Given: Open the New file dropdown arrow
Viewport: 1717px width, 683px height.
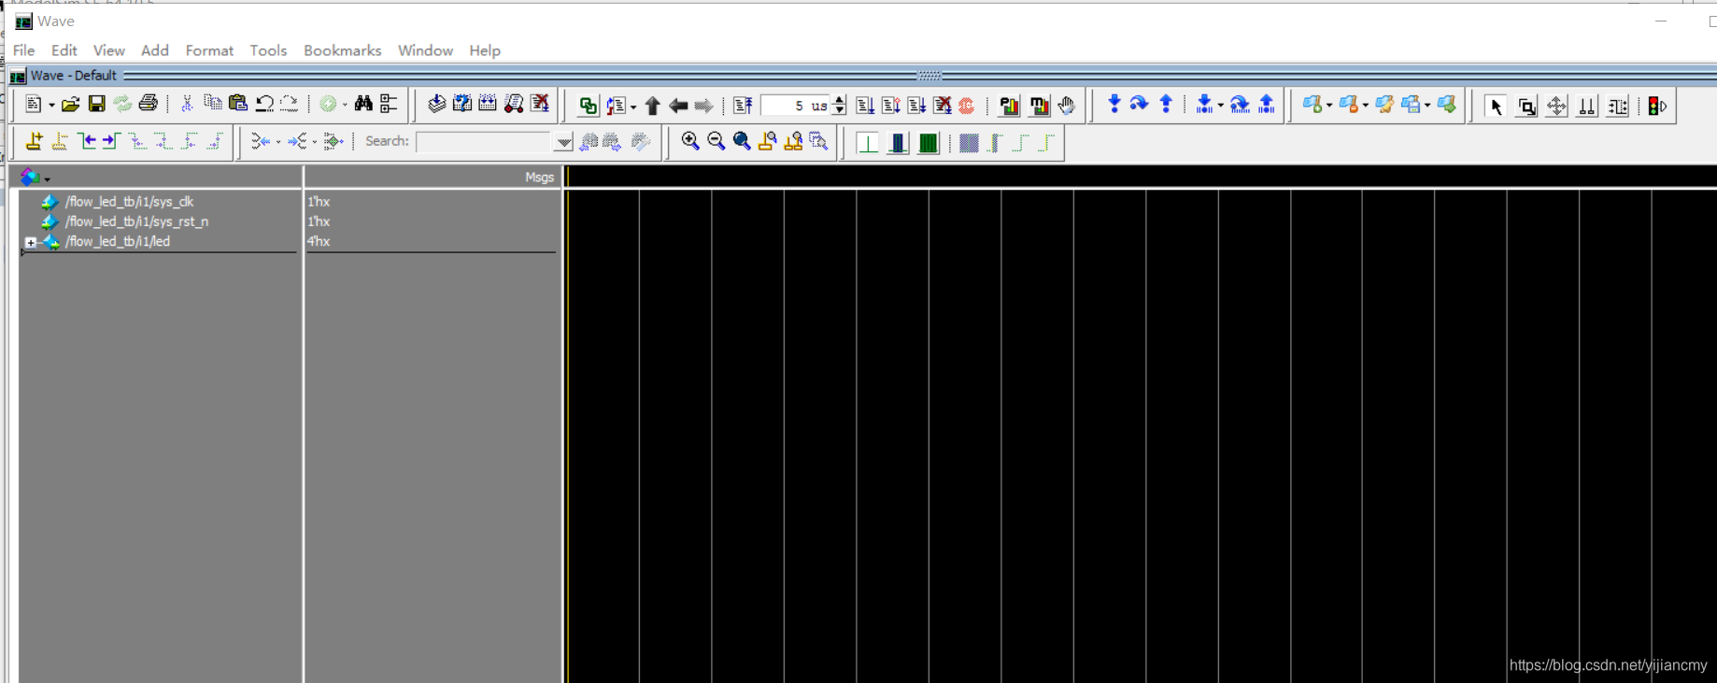Looking at the screenshot, I should (x=51, y=106).
